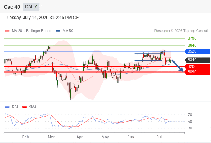
Task: Select the red 8200 support price tag
Action: 197,66
